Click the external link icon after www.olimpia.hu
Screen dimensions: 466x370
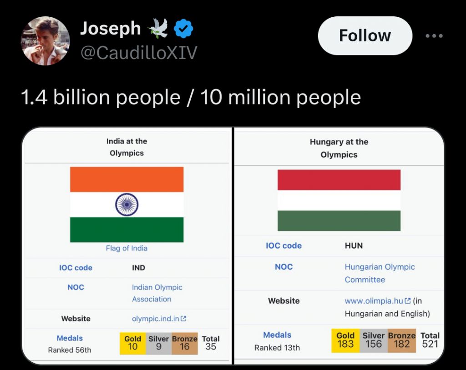408,301
